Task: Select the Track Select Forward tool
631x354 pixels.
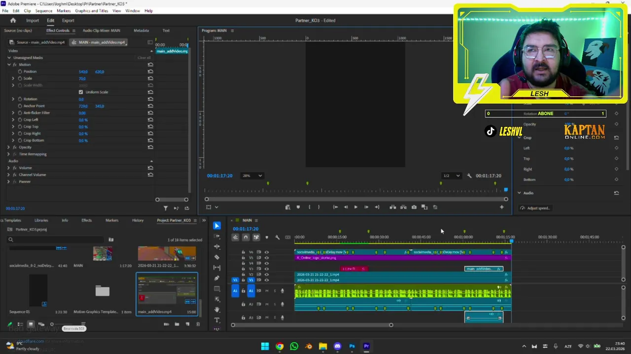Action: pos(217,236)
